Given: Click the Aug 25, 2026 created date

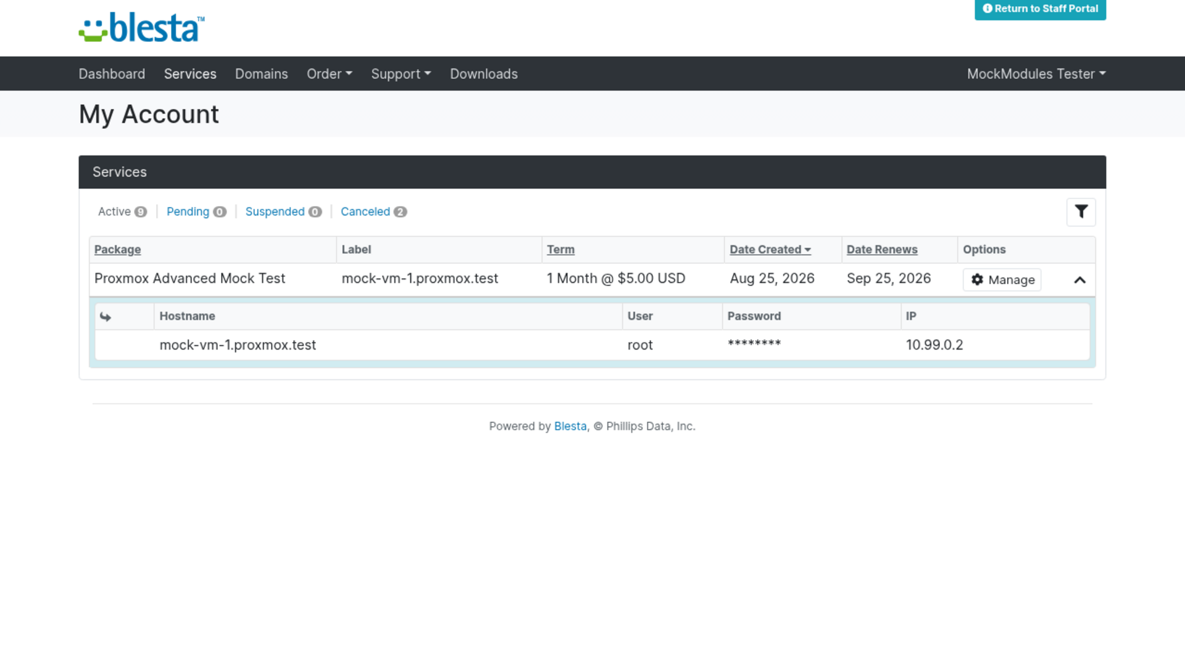Looking at the screenshot, I should pyautogui.click(x=772, y=279).
